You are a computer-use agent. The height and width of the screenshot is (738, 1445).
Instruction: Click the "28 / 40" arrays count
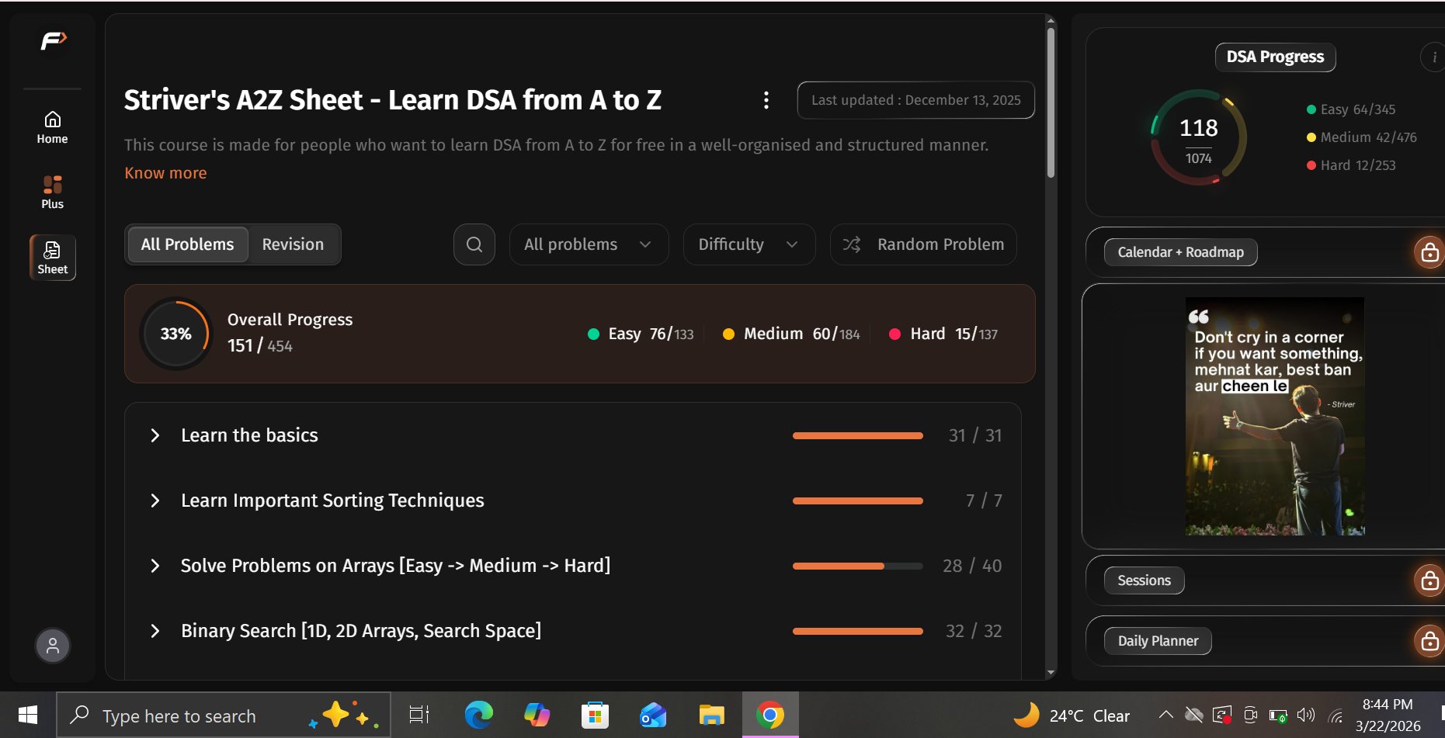(x=972, y=566)
